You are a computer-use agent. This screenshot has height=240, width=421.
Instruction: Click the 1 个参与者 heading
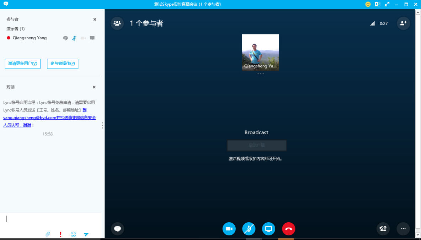146,23
